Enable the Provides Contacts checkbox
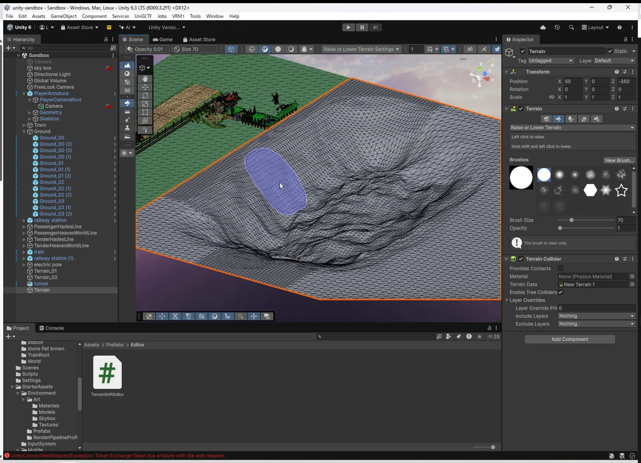The height and width of the screenshot is (463, 641). coord(560,269)
